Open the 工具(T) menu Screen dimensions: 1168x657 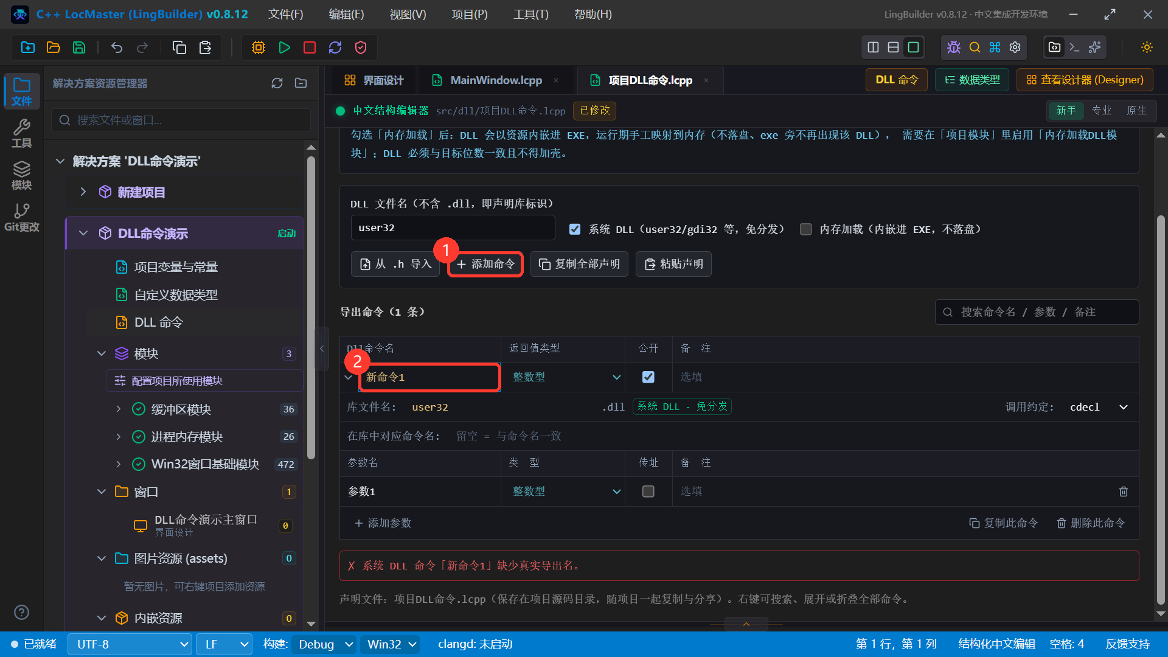[x=530, y=14]
